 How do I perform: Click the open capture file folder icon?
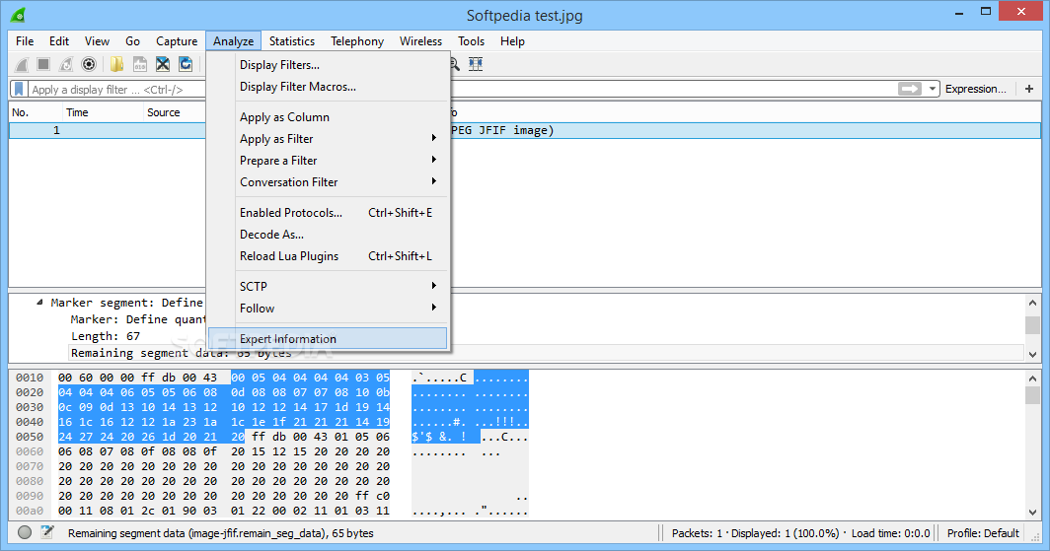point(117,64)
